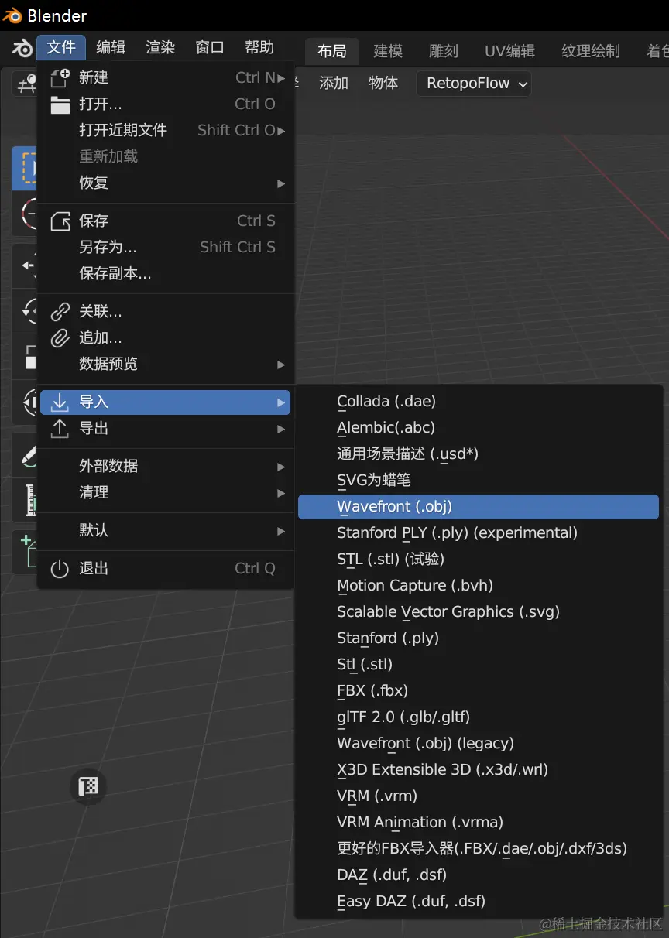
Task: Select SVG为蜡笔 import option
Action: (479, 480)
